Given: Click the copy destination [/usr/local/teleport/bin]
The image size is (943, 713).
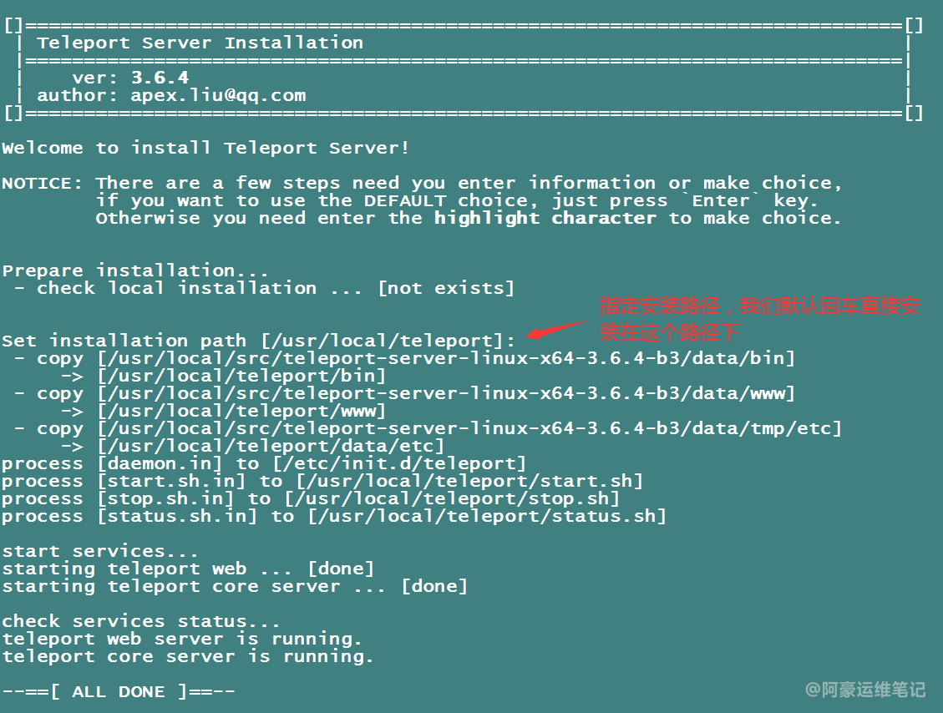Looking at the screenshot, I should pyautogui.click(x=241, y=376).
